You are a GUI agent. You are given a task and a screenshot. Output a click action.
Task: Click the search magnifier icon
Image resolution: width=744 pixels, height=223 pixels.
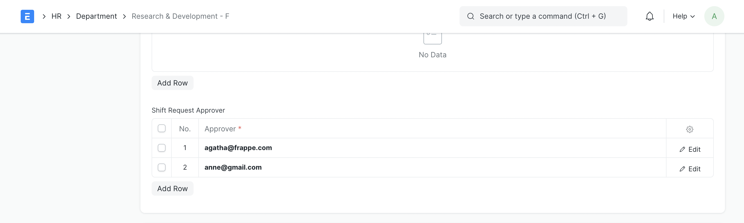(x=470, y=16)
